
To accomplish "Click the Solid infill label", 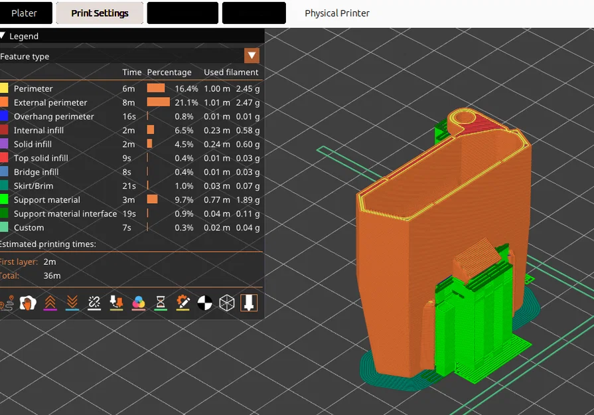I will (x=33, y=144).
